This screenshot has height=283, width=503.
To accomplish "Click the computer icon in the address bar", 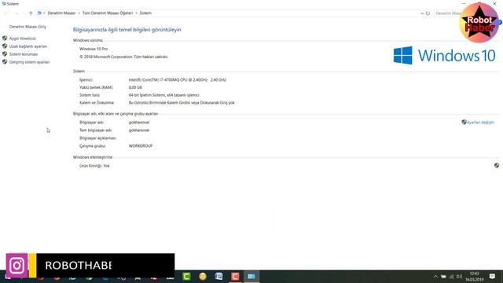I will (39, 13).
